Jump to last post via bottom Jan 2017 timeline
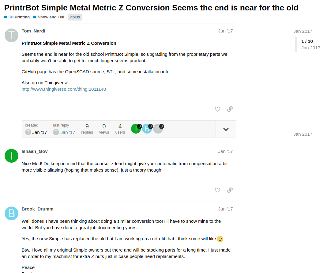The image size is (327, 273). pyautogui.click(x=303, y=134)
